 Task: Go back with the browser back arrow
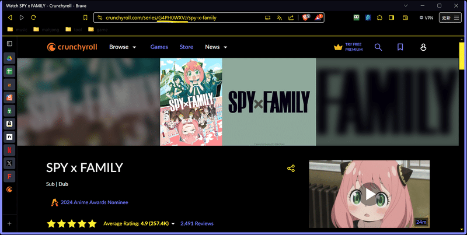pyautogui.click(x=10, y=18)
